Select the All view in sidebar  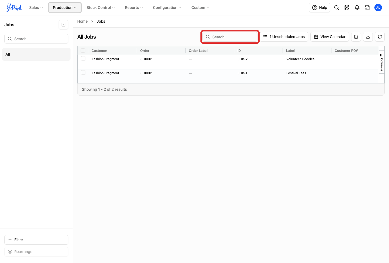click(36, 54)
